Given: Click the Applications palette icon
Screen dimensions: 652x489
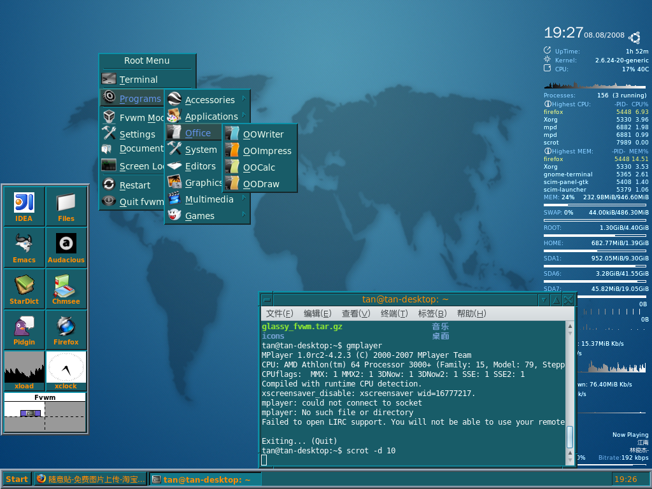Looking at the screenshot, I should (x=174, y=116).
